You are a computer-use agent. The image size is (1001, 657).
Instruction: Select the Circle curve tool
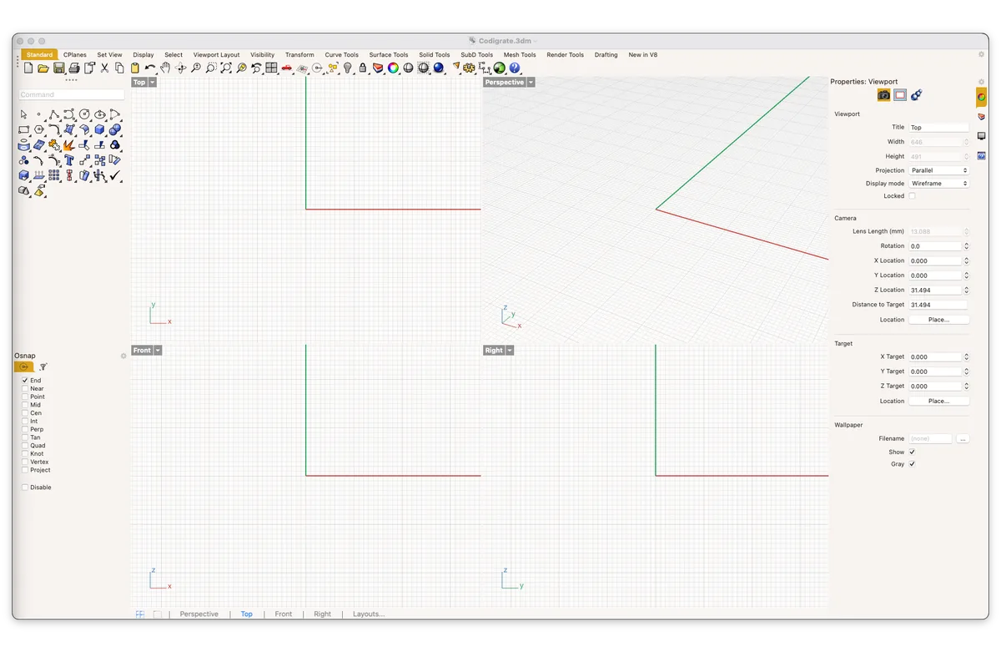[84, 114]
